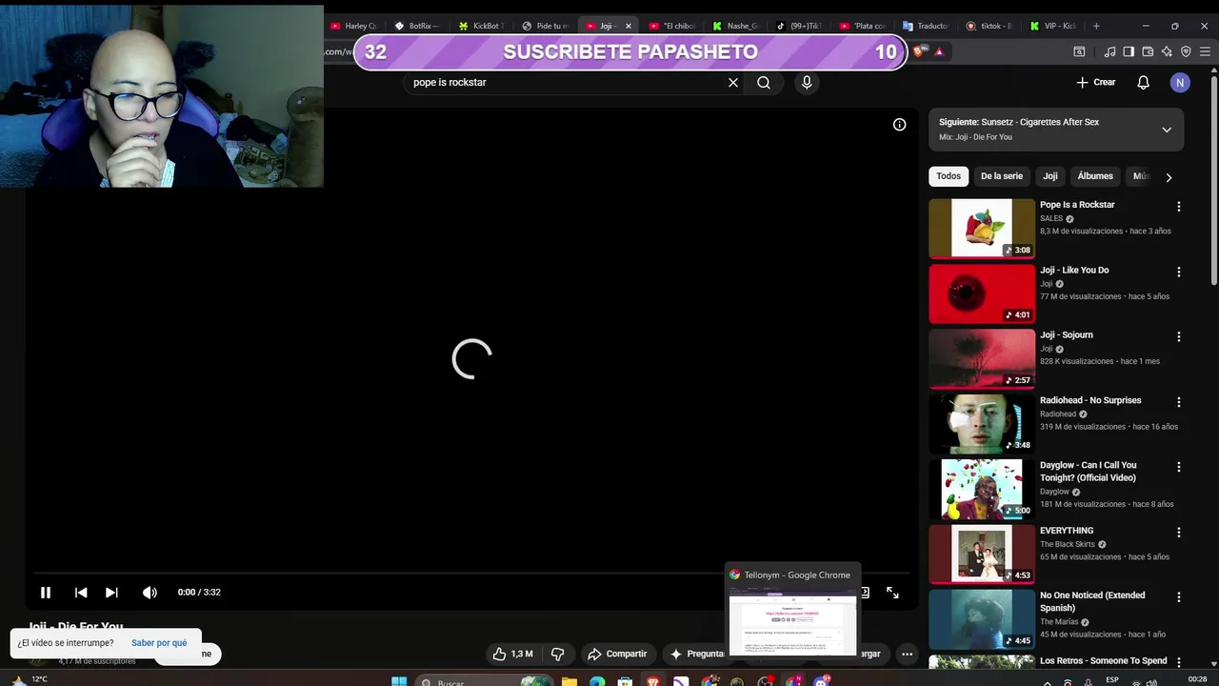This screenshot has width=1219, height=686.
Task: Click the Brave Rewards triangle icon
Action: (x=940, y=52)
